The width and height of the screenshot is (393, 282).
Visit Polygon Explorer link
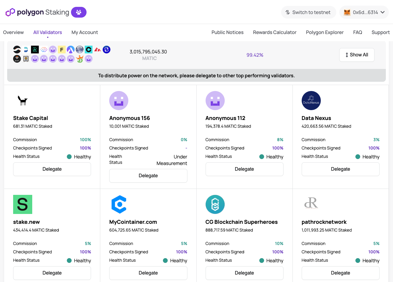pos(325,32)
